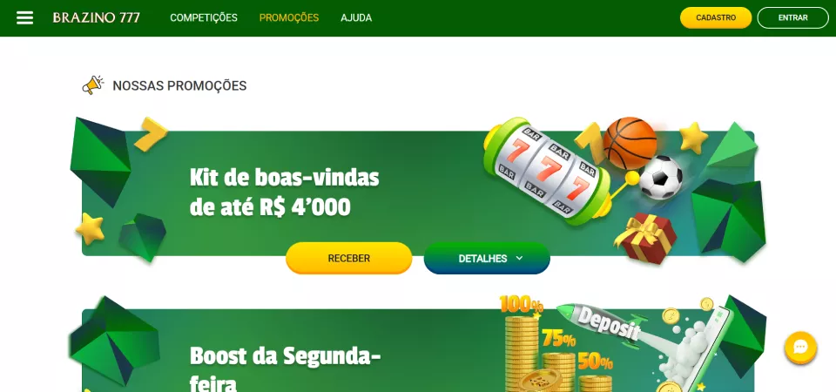This screenshot has height=392, width=836.
Task: Click the megaphone promotions icon
Action: point(93,85)
